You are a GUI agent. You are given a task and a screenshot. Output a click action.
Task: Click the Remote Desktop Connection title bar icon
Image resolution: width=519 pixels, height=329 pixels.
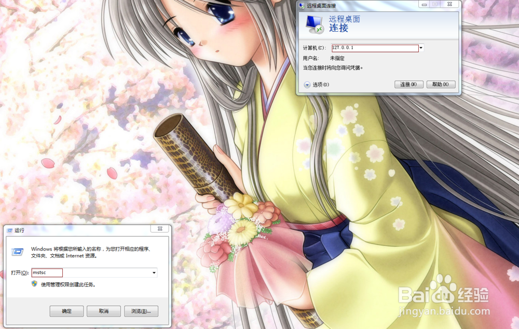click(x=302, y=5)
